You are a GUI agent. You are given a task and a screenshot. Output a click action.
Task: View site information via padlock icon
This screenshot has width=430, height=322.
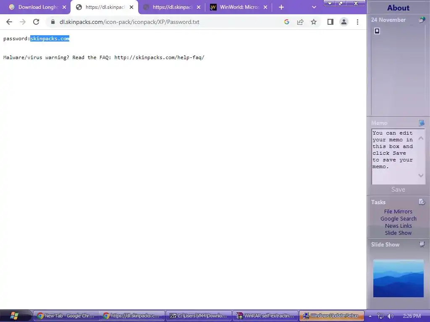pyautogui.click(x=53, y=22)
